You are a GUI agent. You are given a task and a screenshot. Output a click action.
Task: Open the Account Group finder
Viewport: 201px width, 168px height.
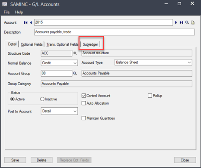75,73
